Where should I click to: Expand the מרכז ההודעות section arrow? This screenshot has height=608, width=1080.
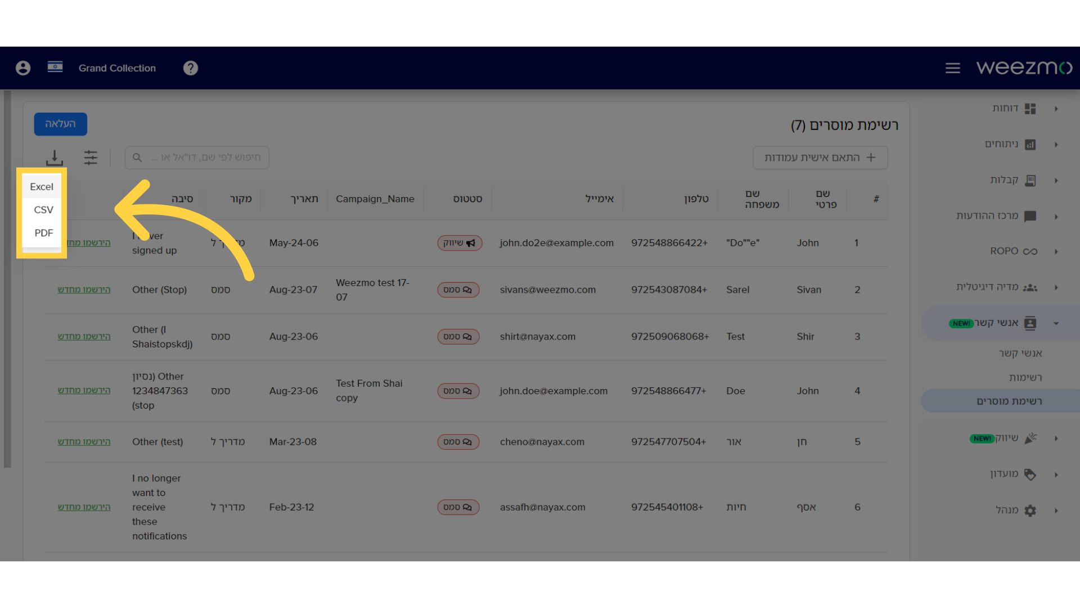(1056, 217)
